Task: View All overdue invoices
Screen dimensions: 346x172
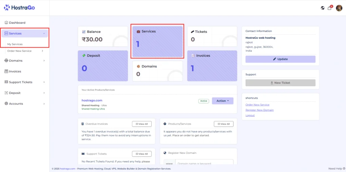Action: pos(142,124)
